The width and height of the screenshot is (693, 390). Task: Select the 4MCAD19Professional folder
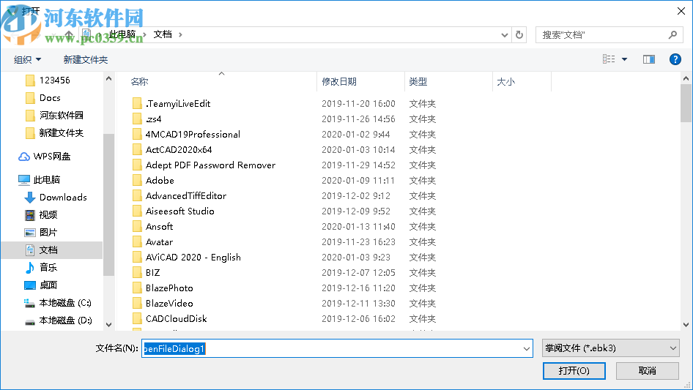(x=193, y=135)
